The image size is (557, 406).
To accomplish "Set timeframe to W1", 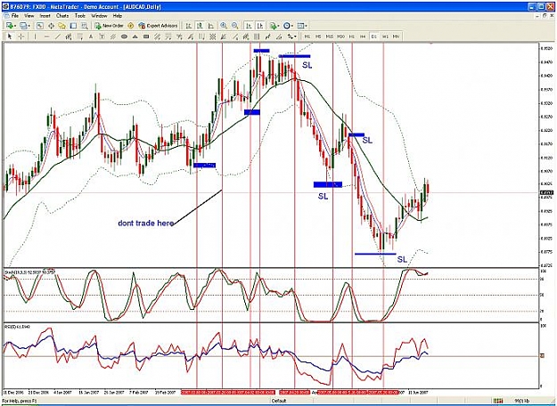I will click(x=385, y=37).
